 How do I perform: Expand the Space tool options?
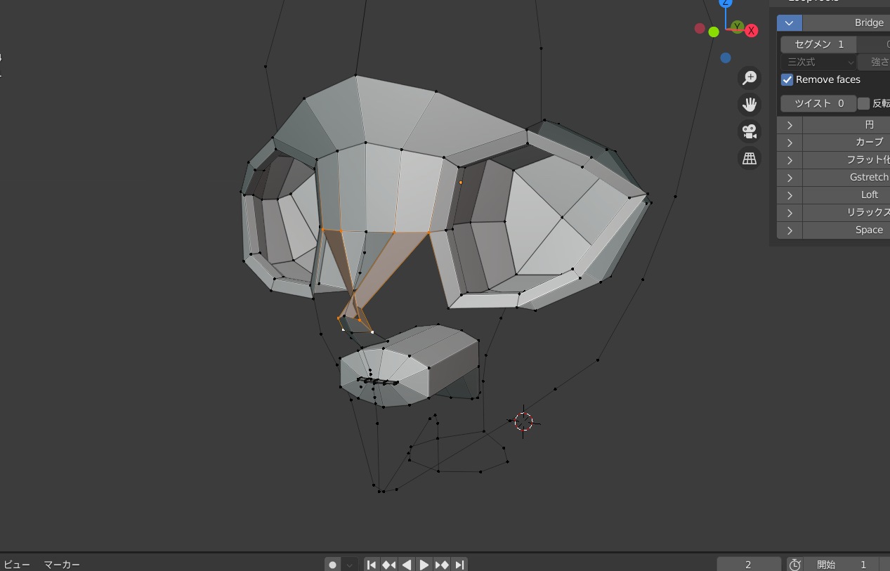click(x=790, y=230)
